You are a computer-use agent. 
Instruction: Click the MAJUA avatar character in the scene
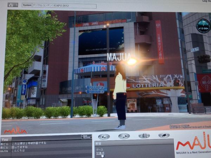120,97
